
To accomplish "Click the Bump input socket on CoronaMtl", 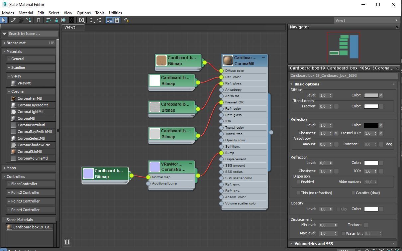I will pyautogui.click(x=221, y=153).
